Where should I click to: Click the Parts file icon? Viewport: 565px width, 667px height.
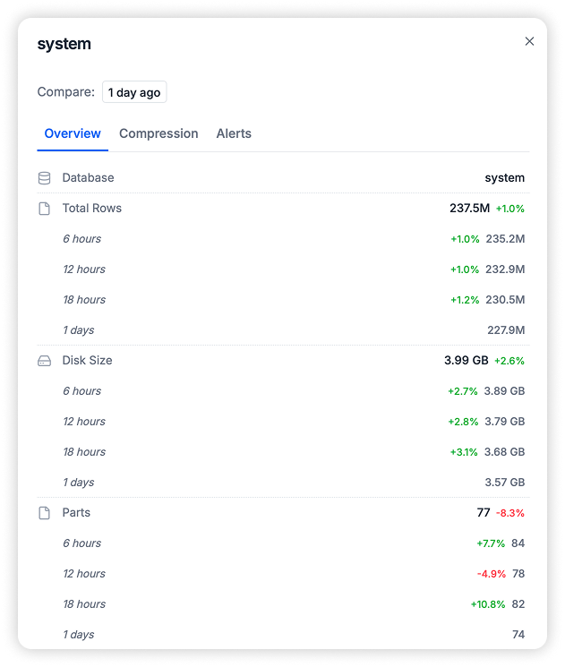tap(44, 513)
